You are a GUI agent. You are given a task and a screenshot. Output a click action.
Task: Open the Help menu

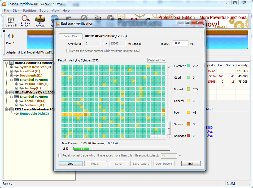pos(66,11)
